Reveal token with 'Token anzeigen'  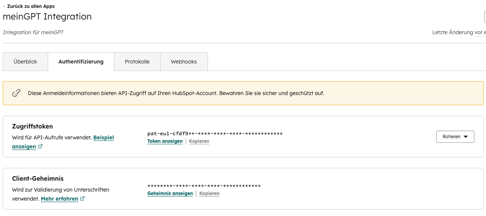165,141
